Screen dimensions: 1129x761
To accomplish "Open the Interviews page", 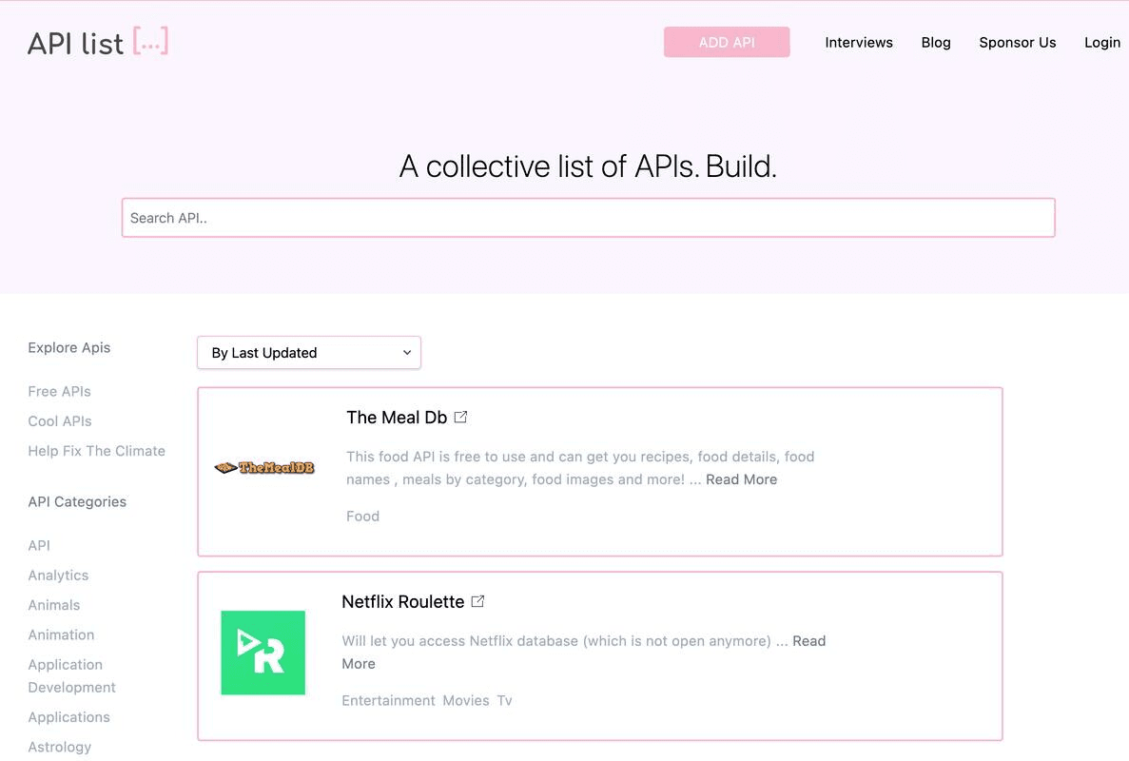I will pyautogui.click(x=858, y=43).
